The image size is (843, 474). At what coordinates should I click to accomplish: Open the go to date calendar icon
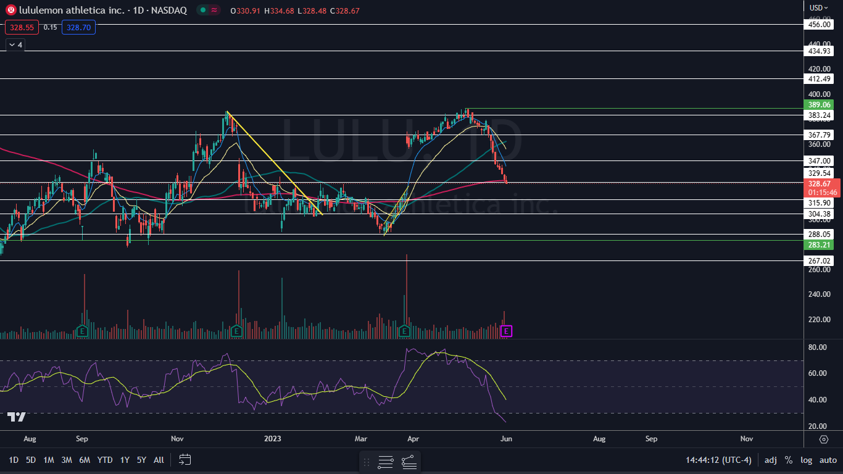(185, 459)
